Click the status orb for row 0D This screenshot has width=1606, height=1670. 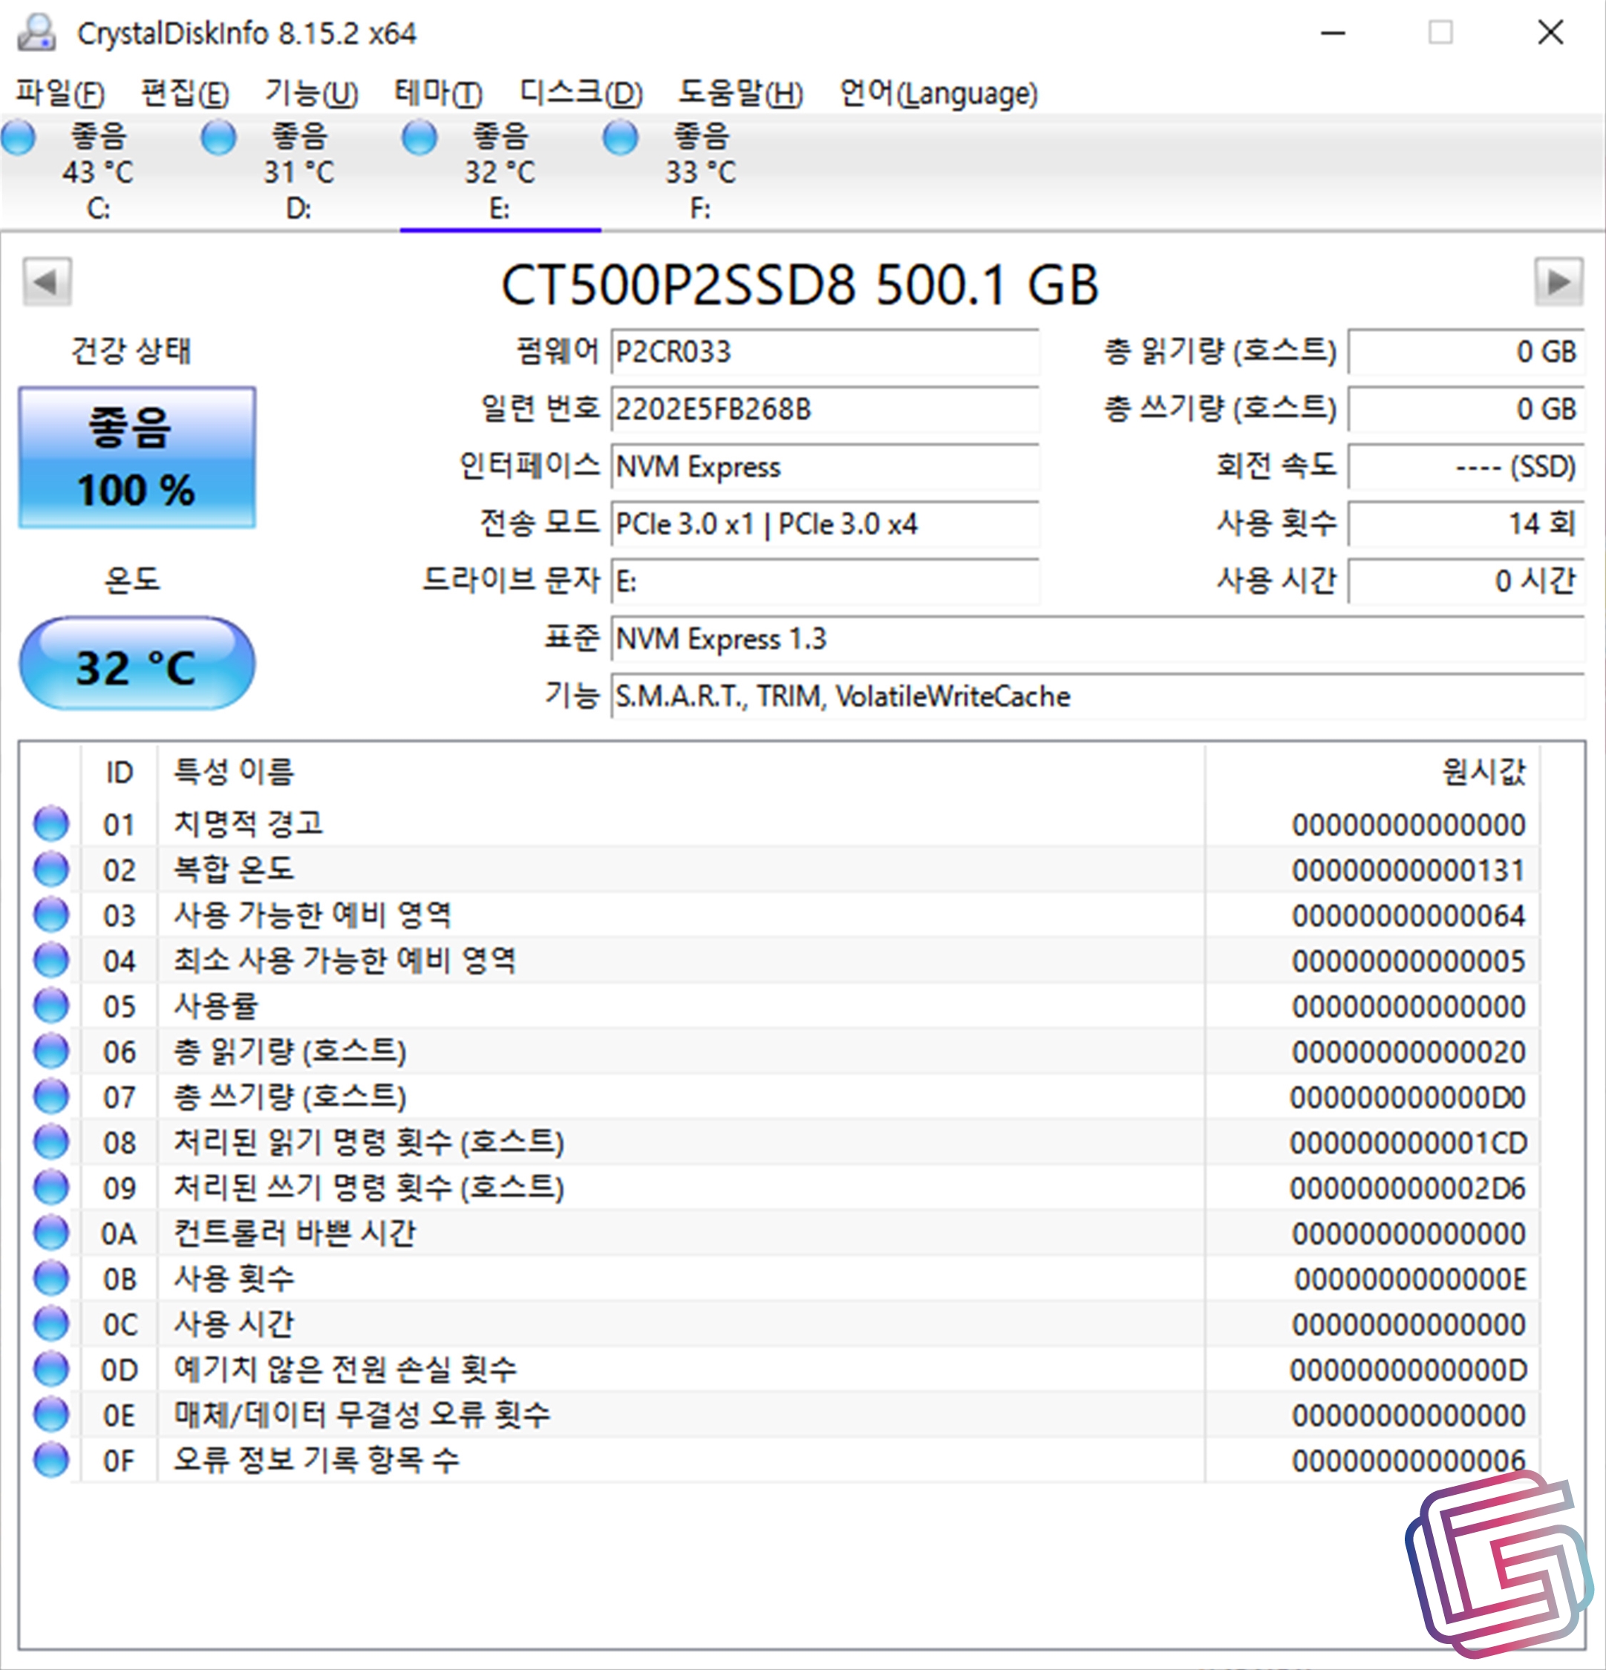51,1369
